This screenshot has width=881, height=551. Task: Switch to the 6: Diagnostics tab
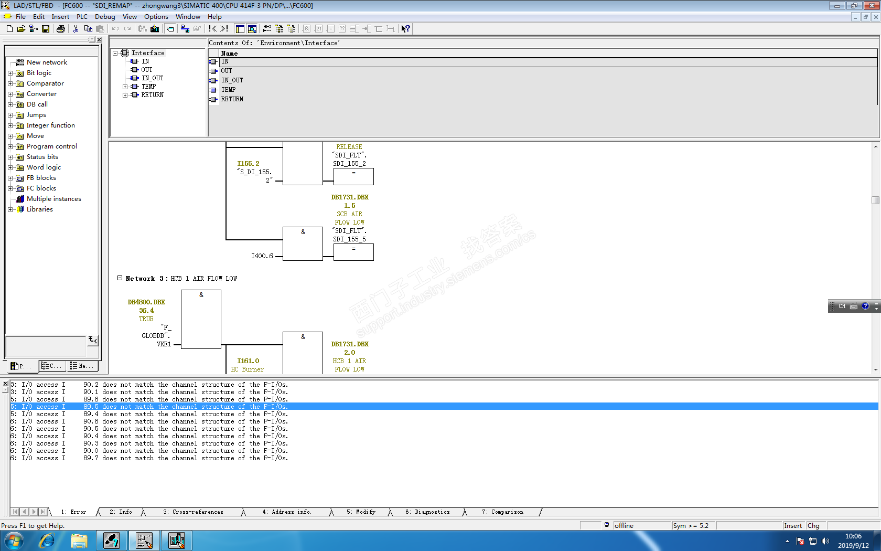tap(427, 512)
